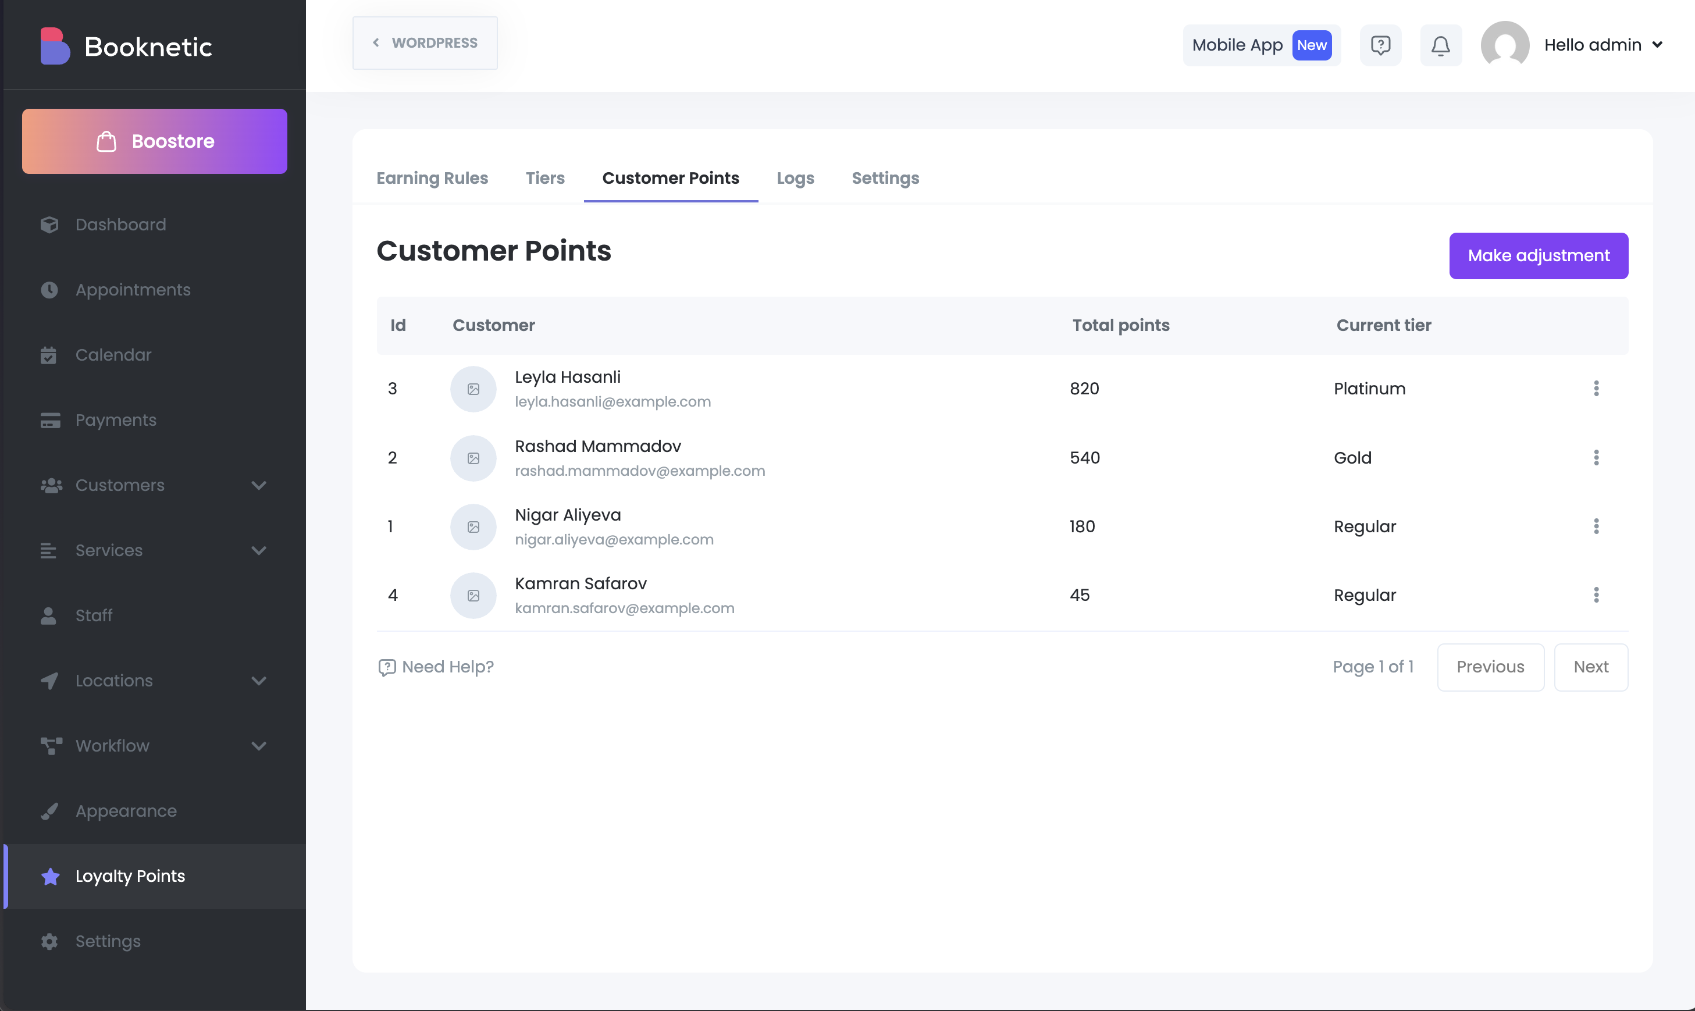Click the Make adjustment button
The image size is (1695, 1011).
(x=1537, y=255)
